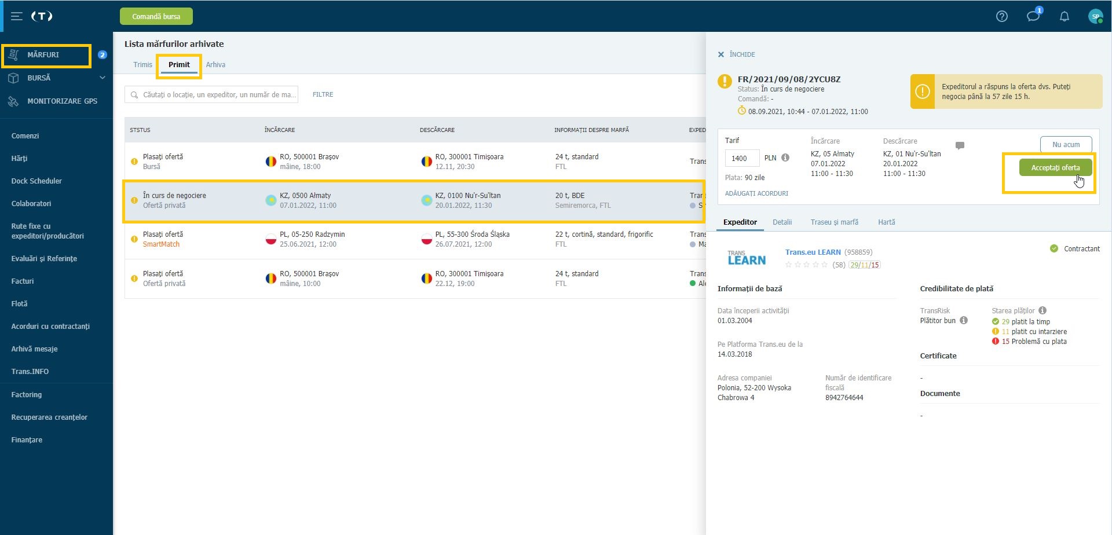1112x535 pixels.
Task: Click the clock icon next to offer dates
Action: pos(742,111)
